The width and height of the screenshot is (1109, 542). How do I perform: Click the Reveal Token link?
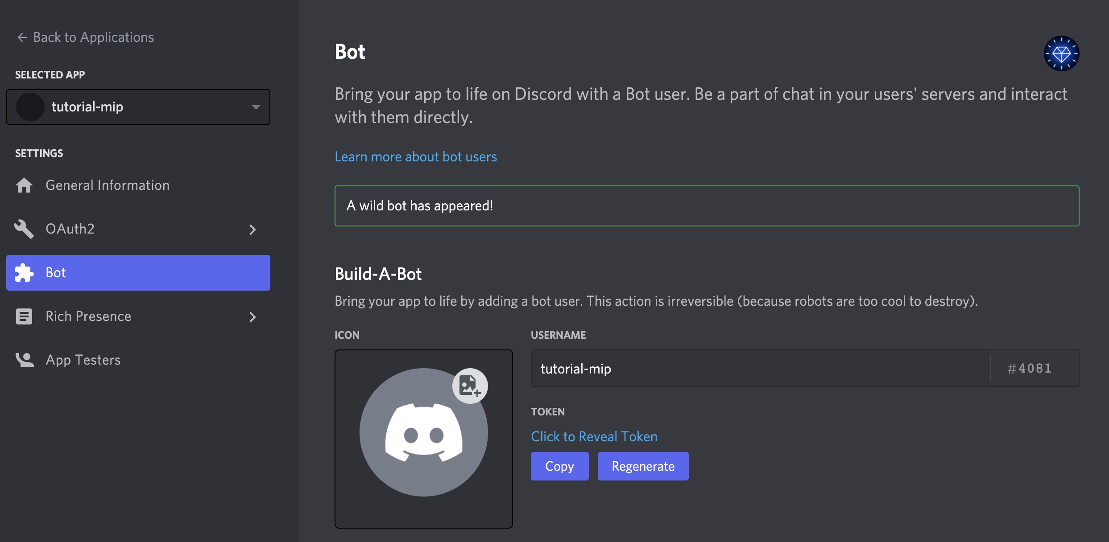[x=594, y=436]
